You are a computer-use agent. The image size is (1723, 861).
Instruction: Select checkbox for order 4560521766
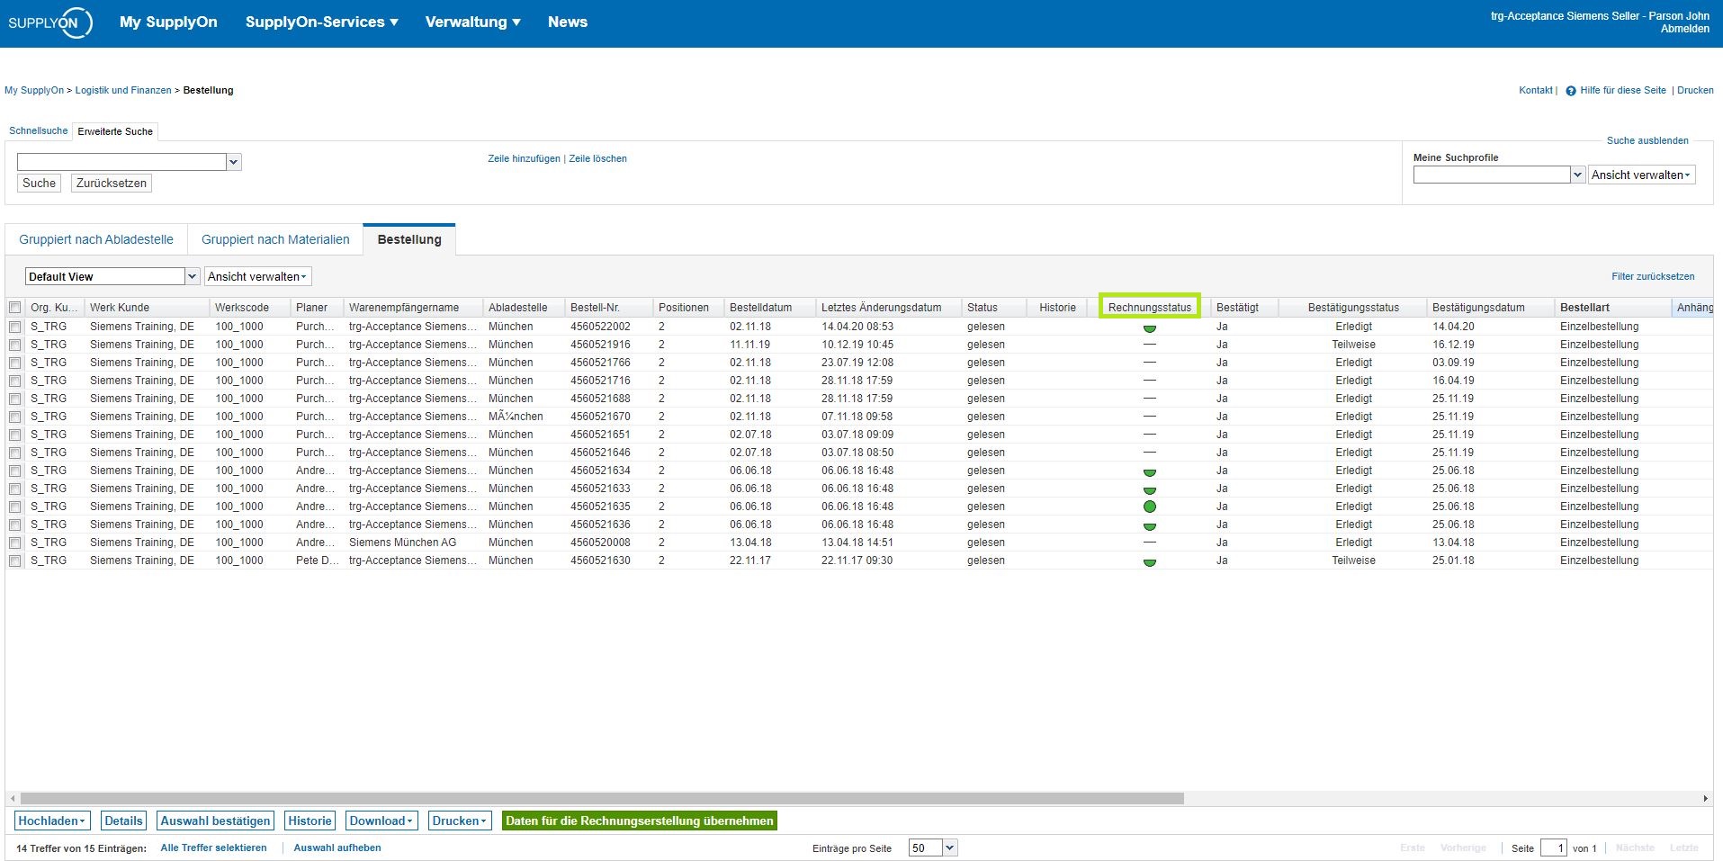14,363
